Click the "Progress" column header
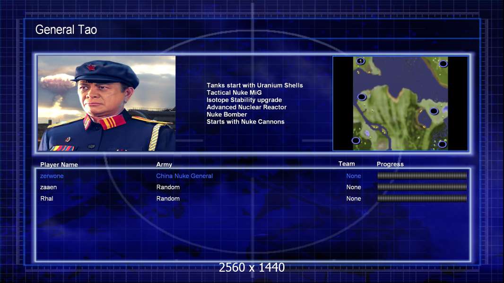 pyautogui.click(x=390, y=164)
